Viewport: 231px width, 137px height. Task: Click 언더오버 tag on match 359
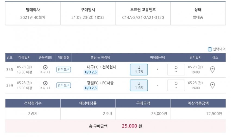tap(64, 86)
